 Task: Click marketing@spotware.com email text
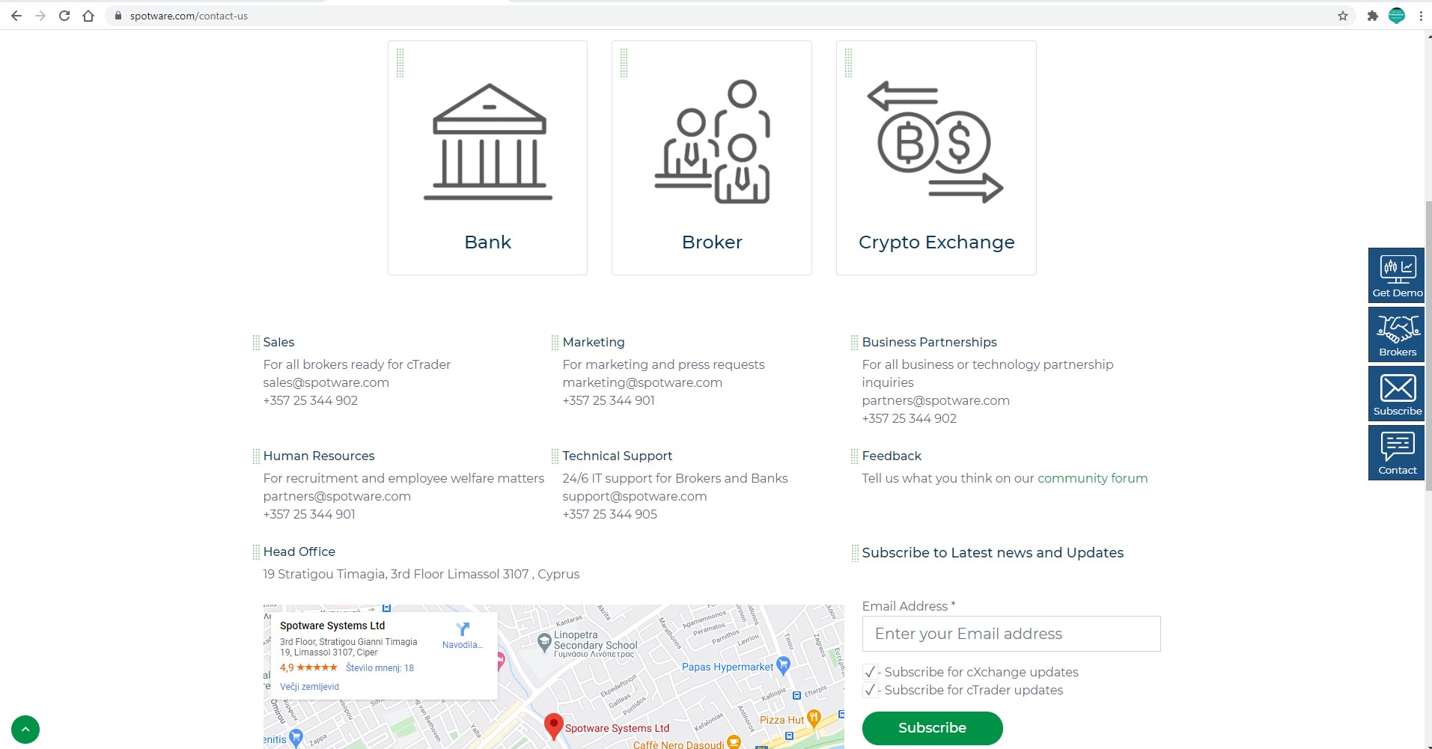[642, 382]
